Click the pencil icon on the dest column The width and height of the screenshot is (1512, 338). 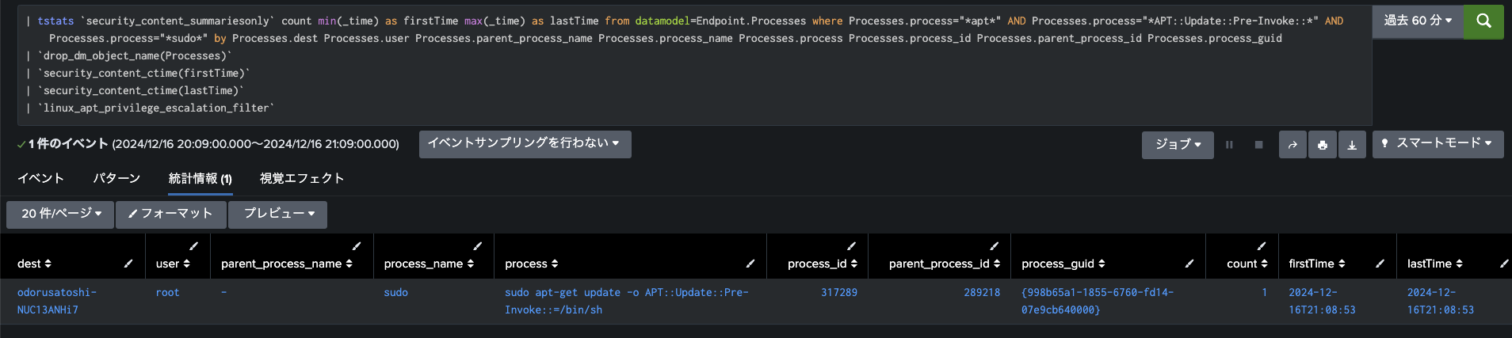128,264
